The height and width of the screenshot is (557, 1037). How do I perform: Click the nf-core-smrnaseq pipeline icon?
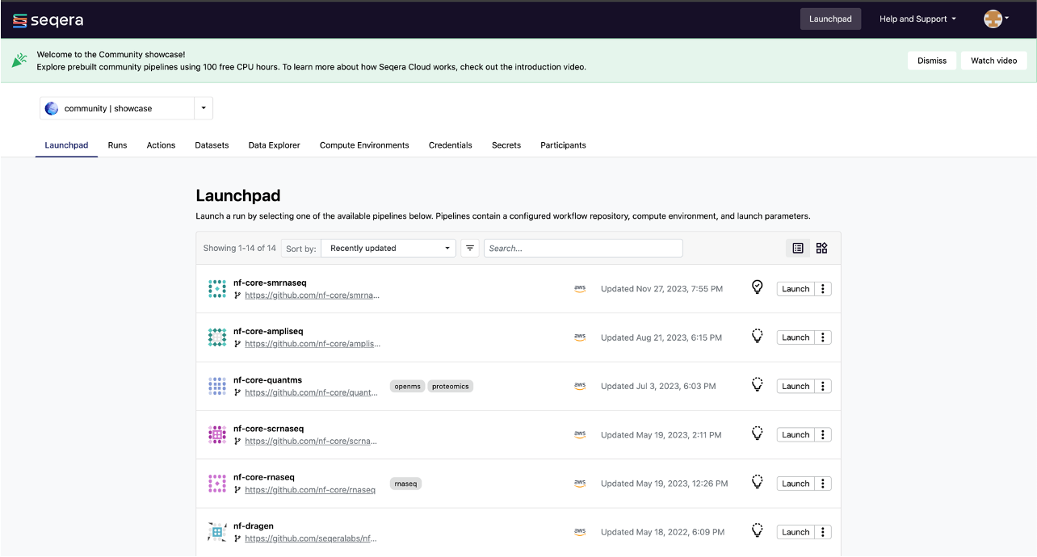click(217, 289)
